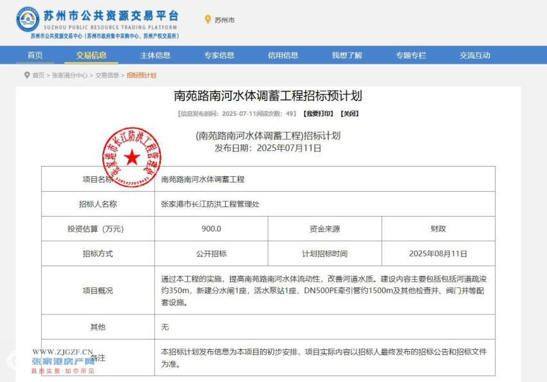
Task: Click the 计划招标时间 label cell
Action: 325,254
